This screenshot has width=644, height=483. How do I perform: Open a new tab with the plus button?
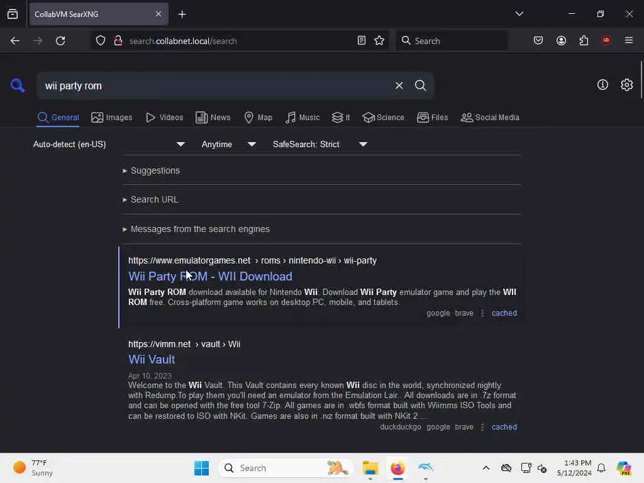(182, 14)
